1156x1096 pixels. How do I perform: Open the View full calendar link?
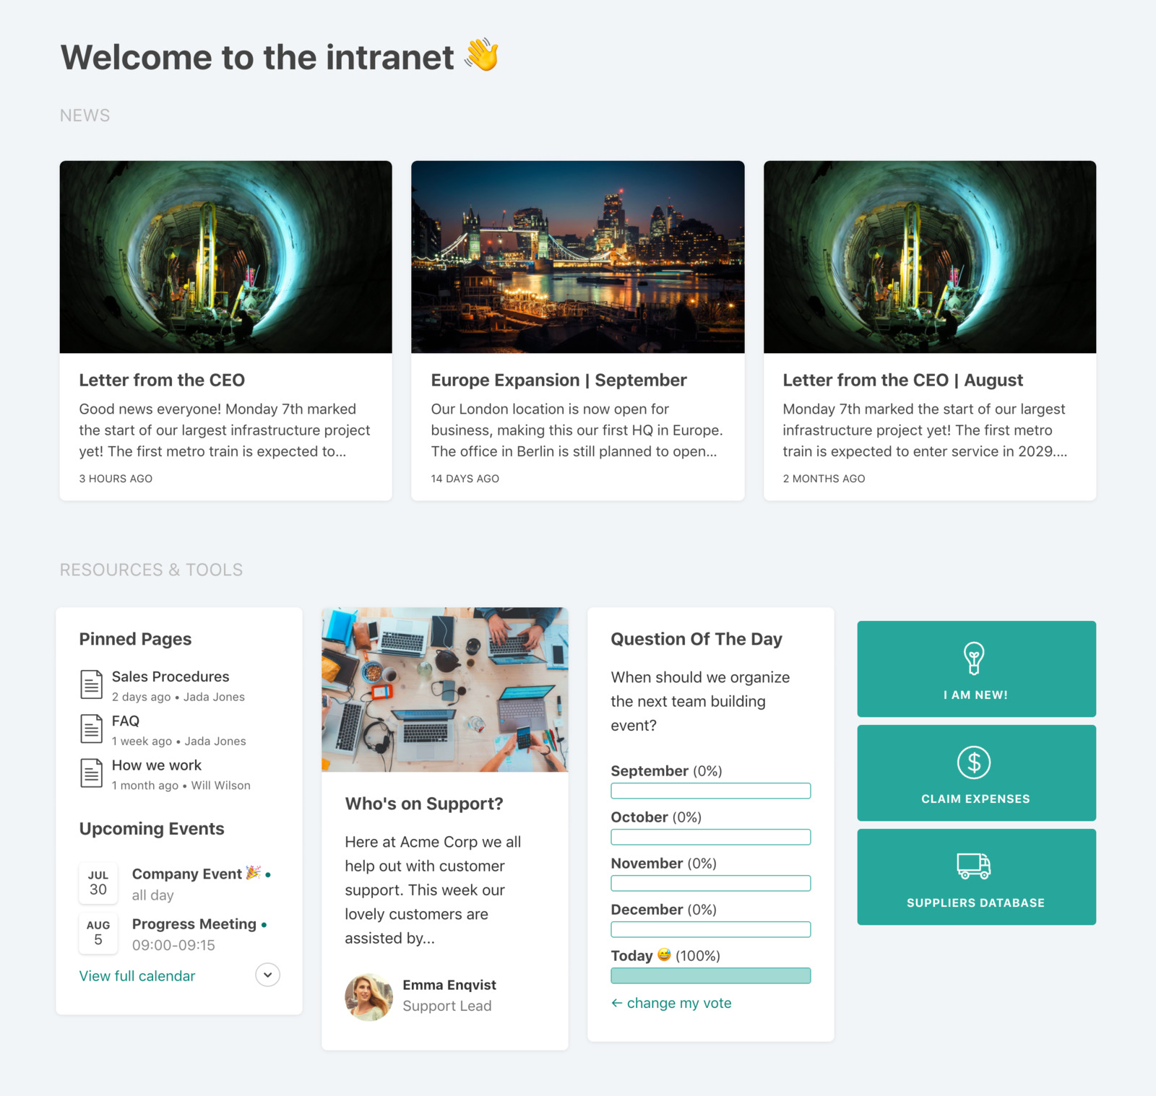pyautogui.click(x=137, y=976)
